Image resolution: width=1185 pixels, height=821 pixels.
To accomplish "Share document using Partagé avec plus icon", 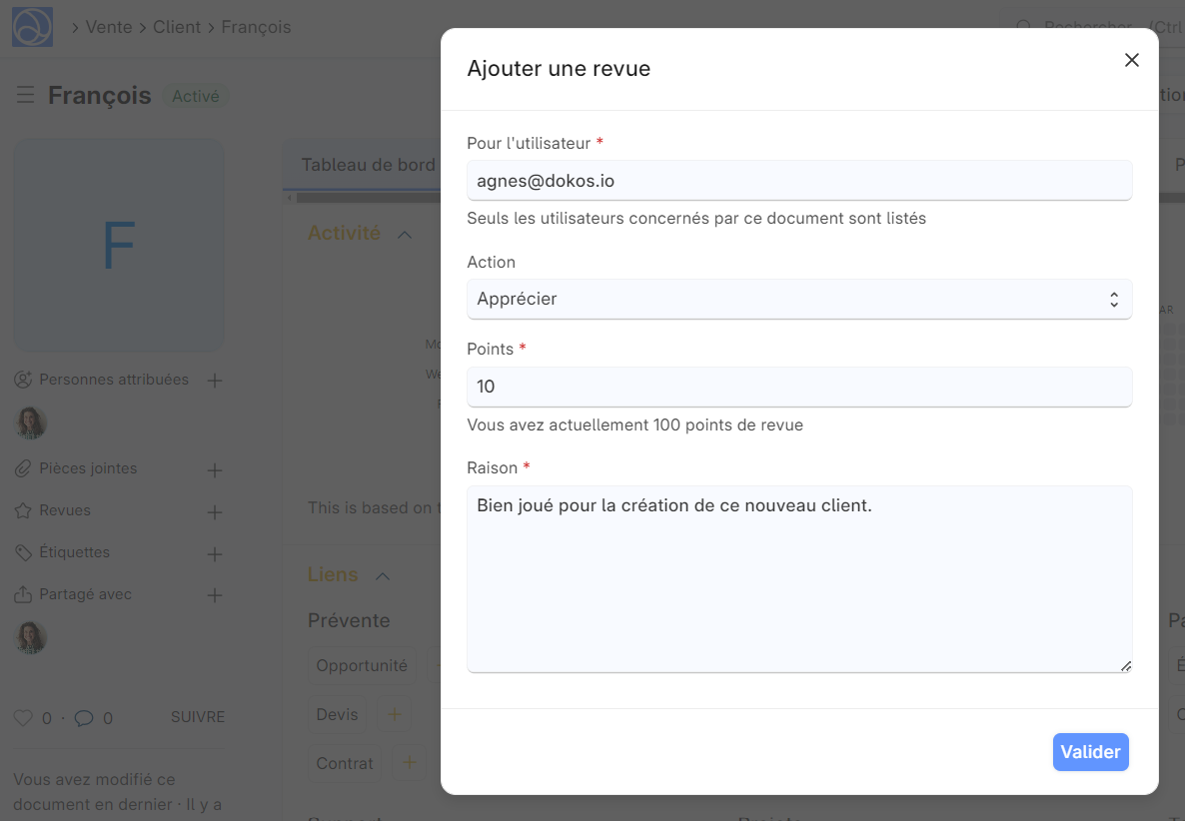I will pyautogui.click(x=214, y=595).
